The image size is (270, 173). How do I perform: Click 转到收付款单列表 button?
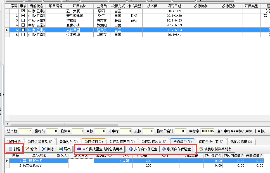click(x=215, y=149)
